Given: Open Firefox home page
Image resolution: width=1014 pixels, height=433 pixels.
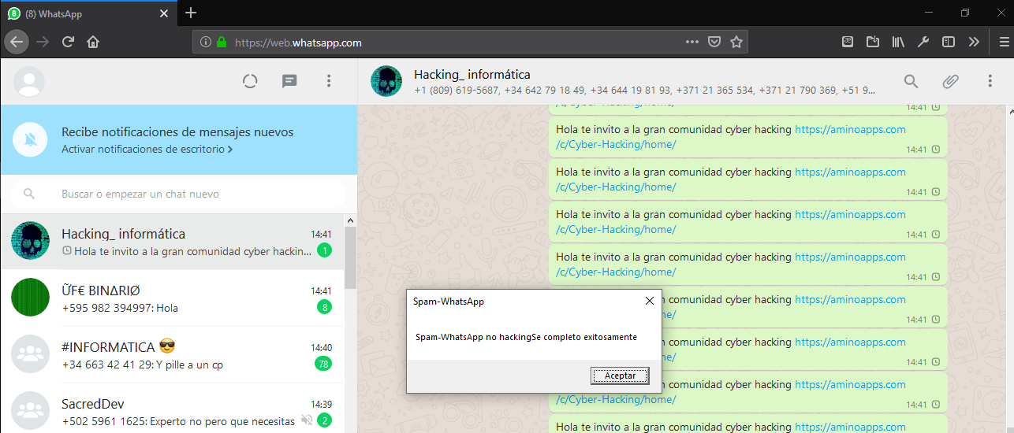Looking at the screenshot, I should click(x=93, y=42).
